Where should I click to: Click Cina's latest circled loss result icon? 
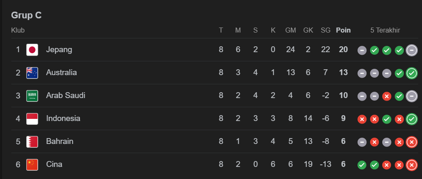(412, 165)
